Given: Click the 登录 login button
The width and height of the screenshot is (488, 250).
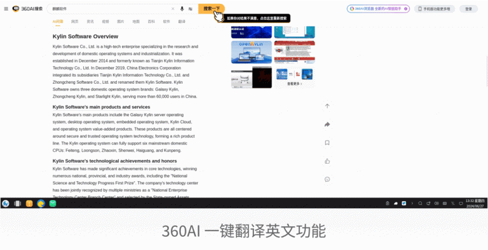Looking at the screenshot, I should 469,9.
